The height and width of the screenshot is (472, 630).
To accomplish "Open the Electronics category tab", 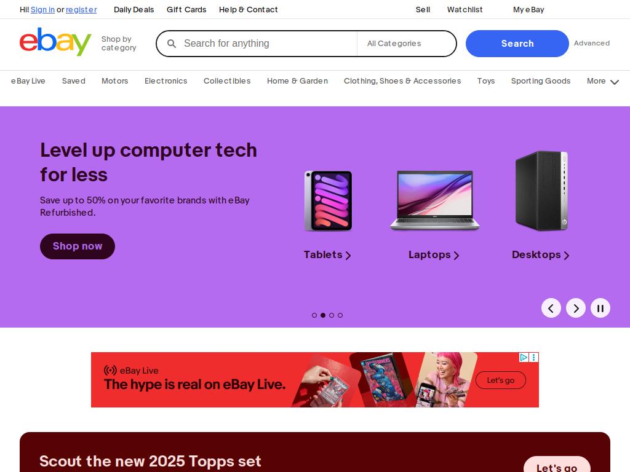I will click(166, 81).
